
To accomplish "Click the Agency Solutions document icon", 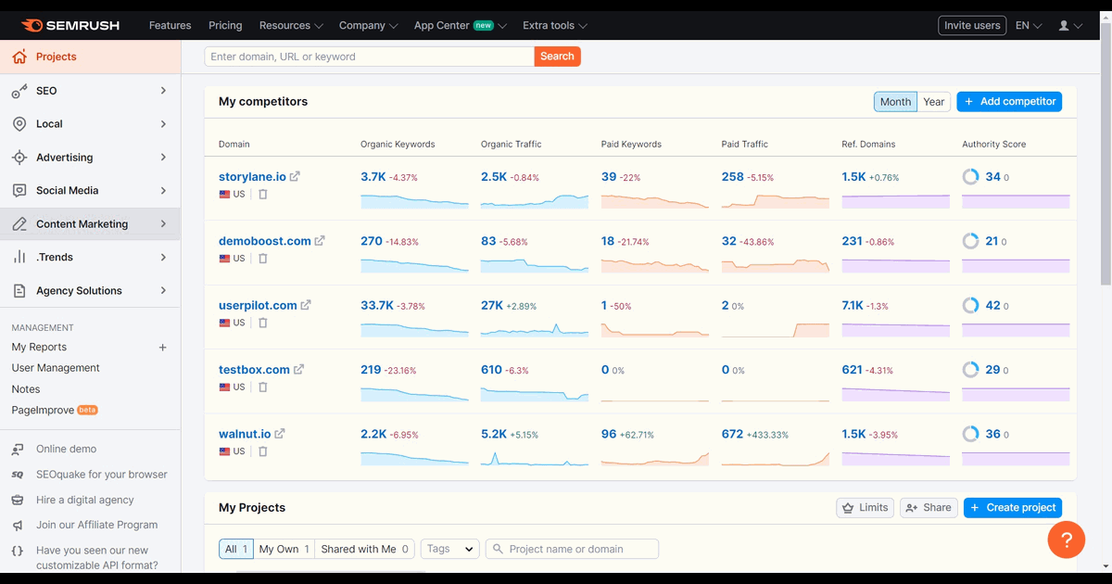I will [x=19, y=291].
